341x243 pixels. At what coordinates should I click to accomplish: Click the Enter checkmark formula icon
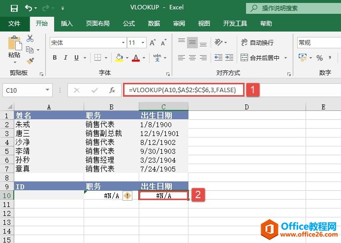(x=94, y=90)
